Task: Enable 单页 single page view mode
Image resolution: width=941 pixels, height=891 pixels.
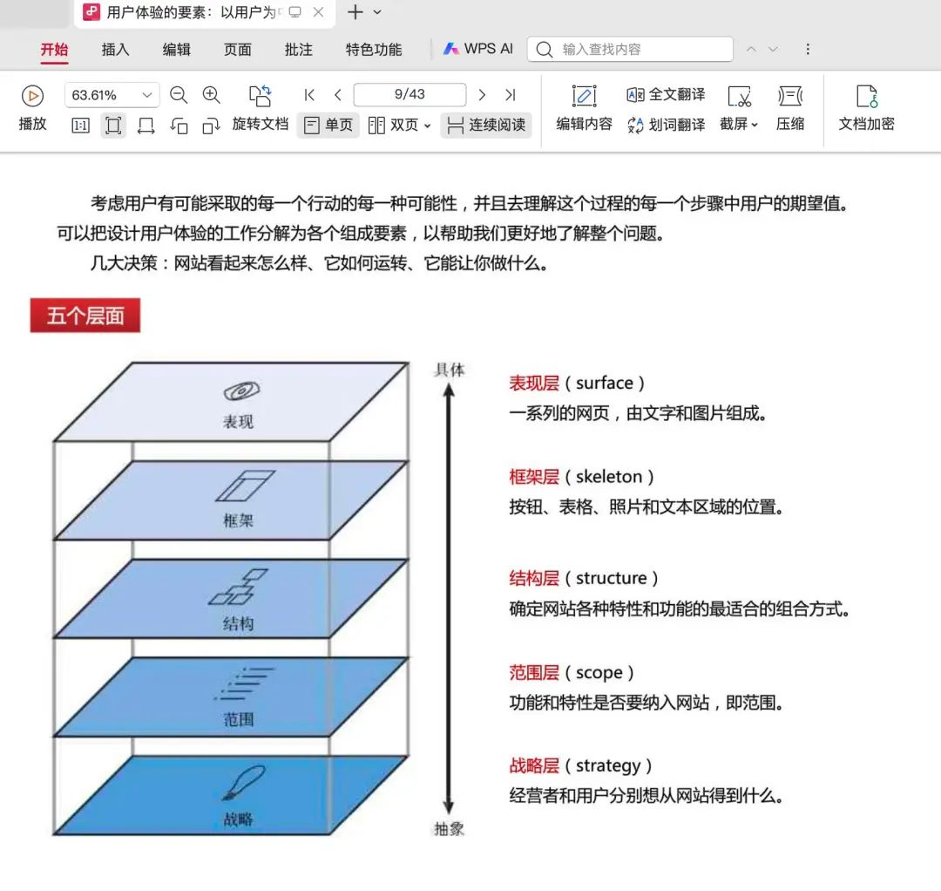Action: 328,125
